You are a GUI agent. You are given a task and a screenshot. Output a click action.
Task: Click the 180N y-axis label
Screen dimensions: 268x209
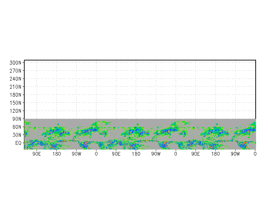(15, 95)
